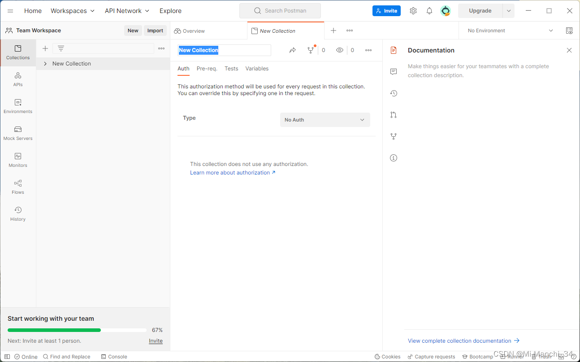Click the Import button
This screenshot has width=580, height=362.
coord(155,31)
